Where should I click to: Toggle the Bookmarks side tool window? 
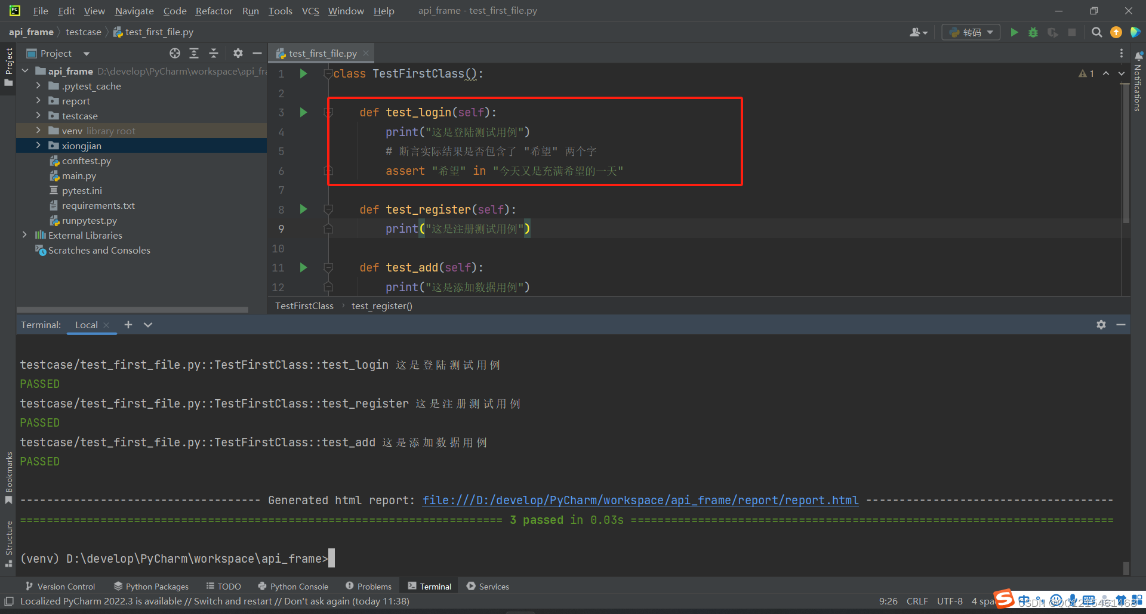pyautogui.click(x=8, y=478)
